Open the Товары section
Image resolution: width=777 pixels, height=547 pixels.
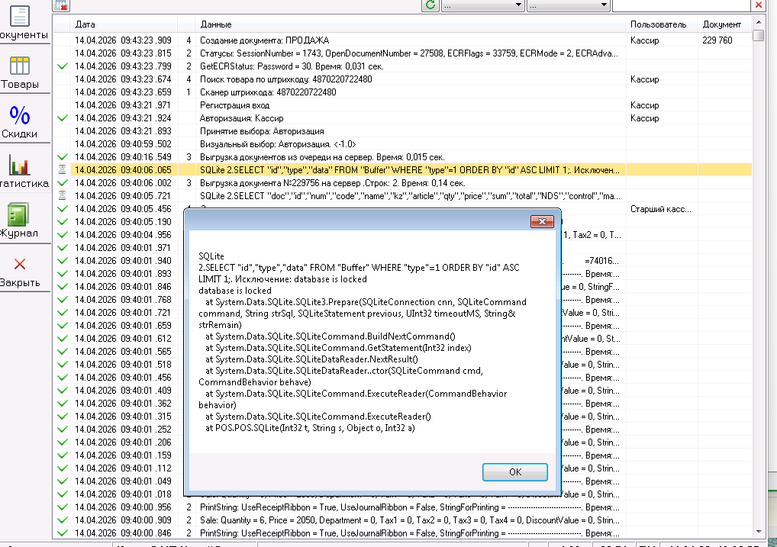point(21,72)
